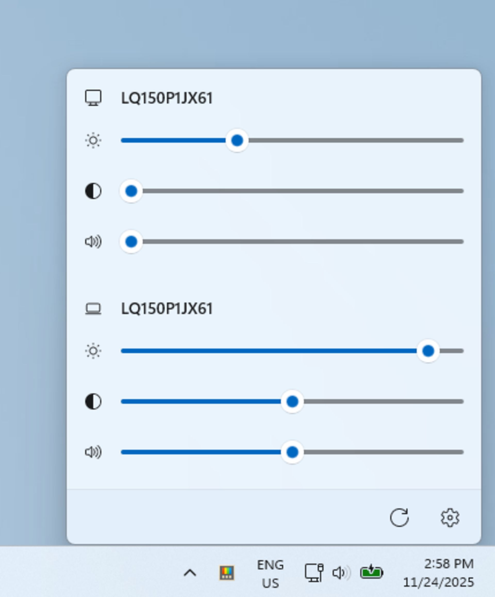Click the Twinkle Tray icon in taskbar
Viewport: 495px width, 597px height.
[227, 573]
